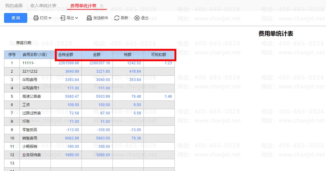Click the 退出 label
The height and width of the screenshot is (171, 326).
click(x=145, y=18)
